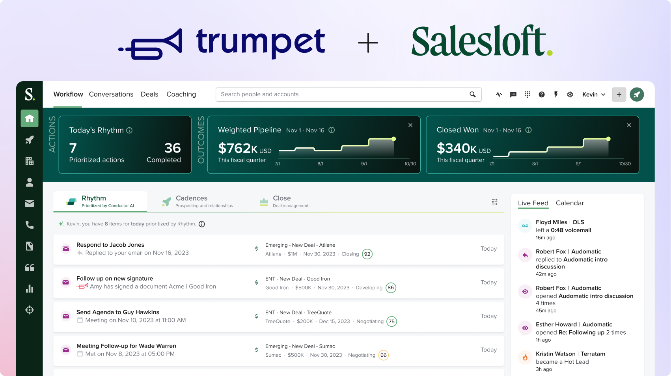This screenshot has height=376, width=671.
Task: Click the lightning bolt shortcuts icon
Action: click(x=555, y=94)
